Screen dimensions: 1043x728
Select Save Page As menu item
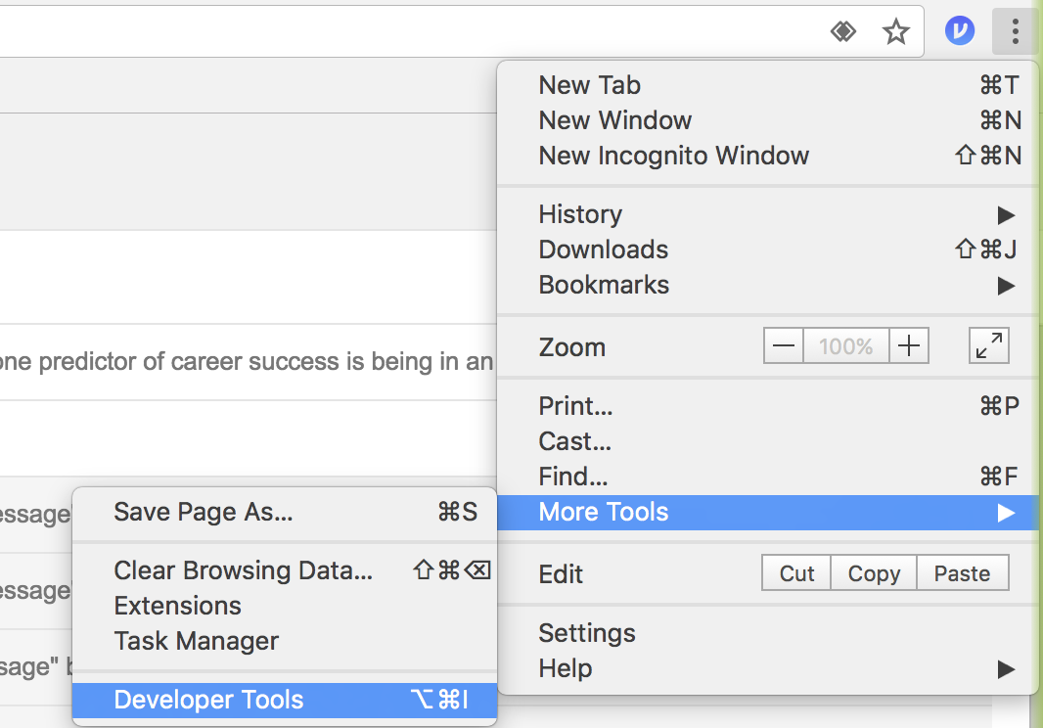click(204, 512)
